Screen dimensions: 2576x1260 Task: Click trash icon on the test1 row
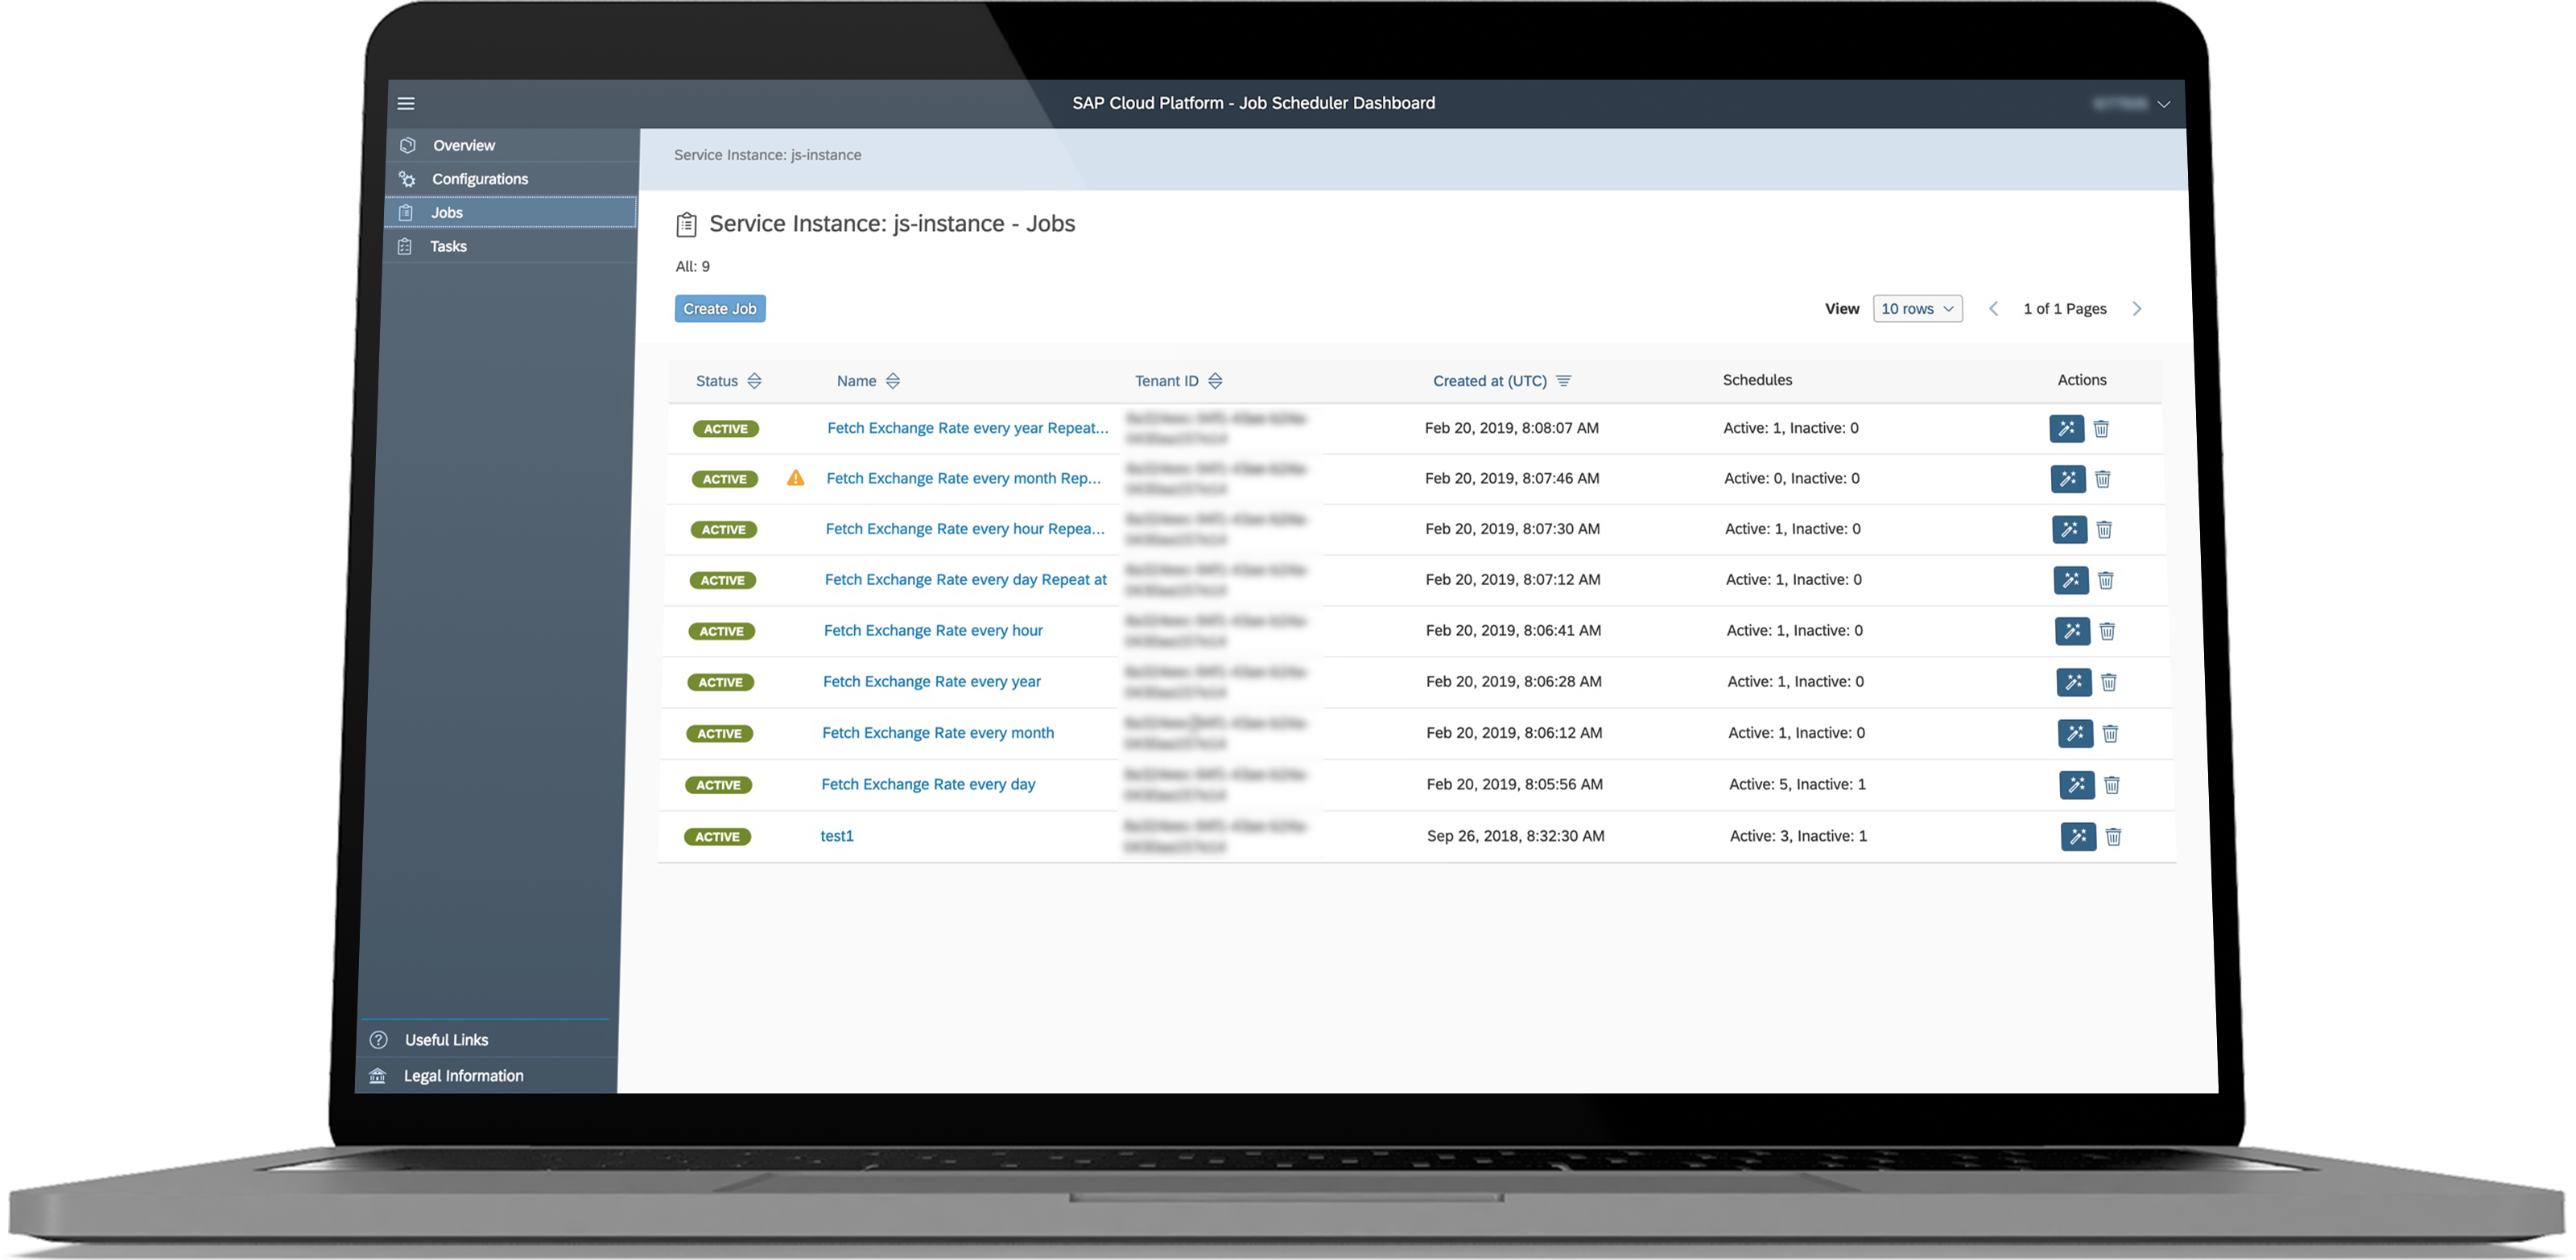(x=2114, y=836)
